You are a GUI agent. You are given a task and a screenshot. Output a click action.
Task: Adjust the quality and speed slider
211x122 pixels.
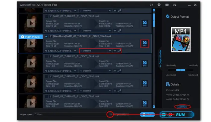click(x=181, y=70)
